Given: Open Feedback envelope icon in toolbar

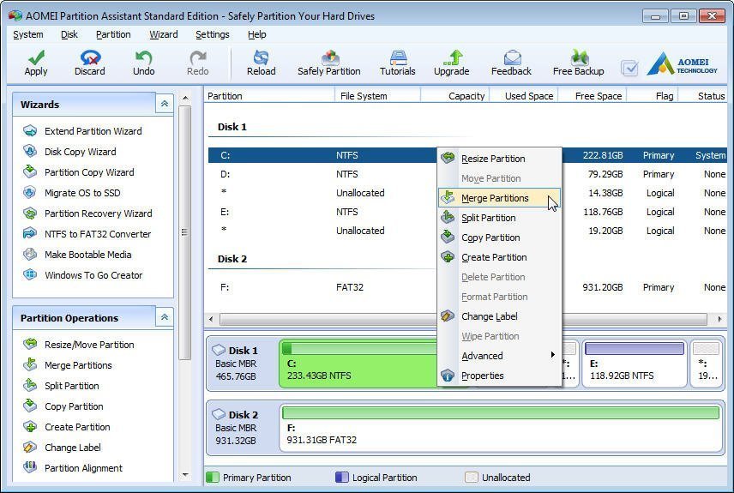Looking at the screenshot, I should point(512,58).
